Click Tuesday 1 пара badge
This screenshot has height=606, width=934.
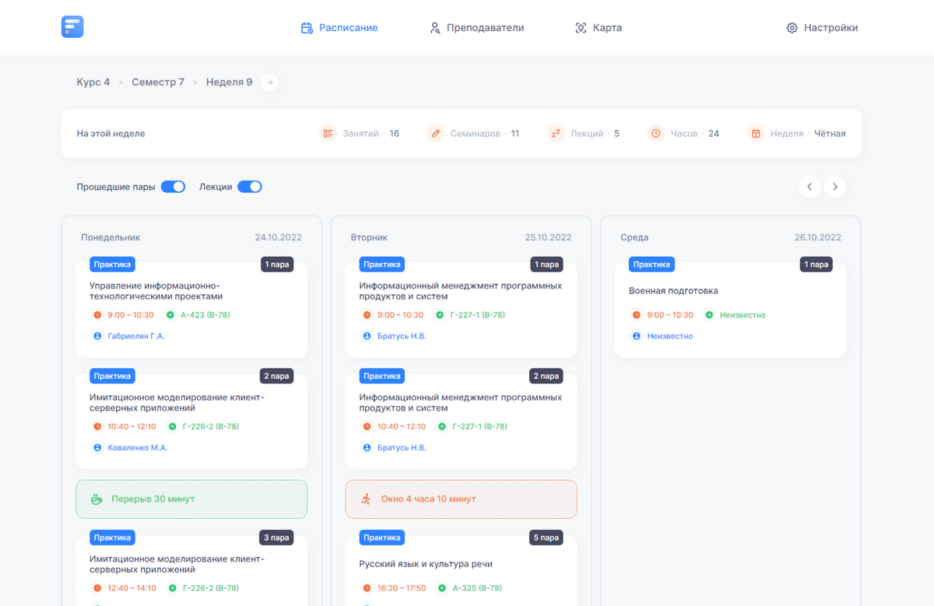pyautogui.click(x=546, y=264)
